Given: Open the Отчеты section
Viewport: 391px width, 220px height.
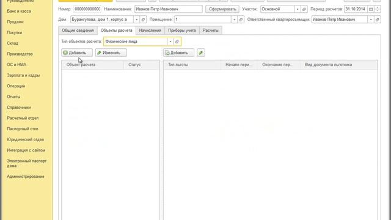Looking at the screenshot, I should tap(13, 97).
